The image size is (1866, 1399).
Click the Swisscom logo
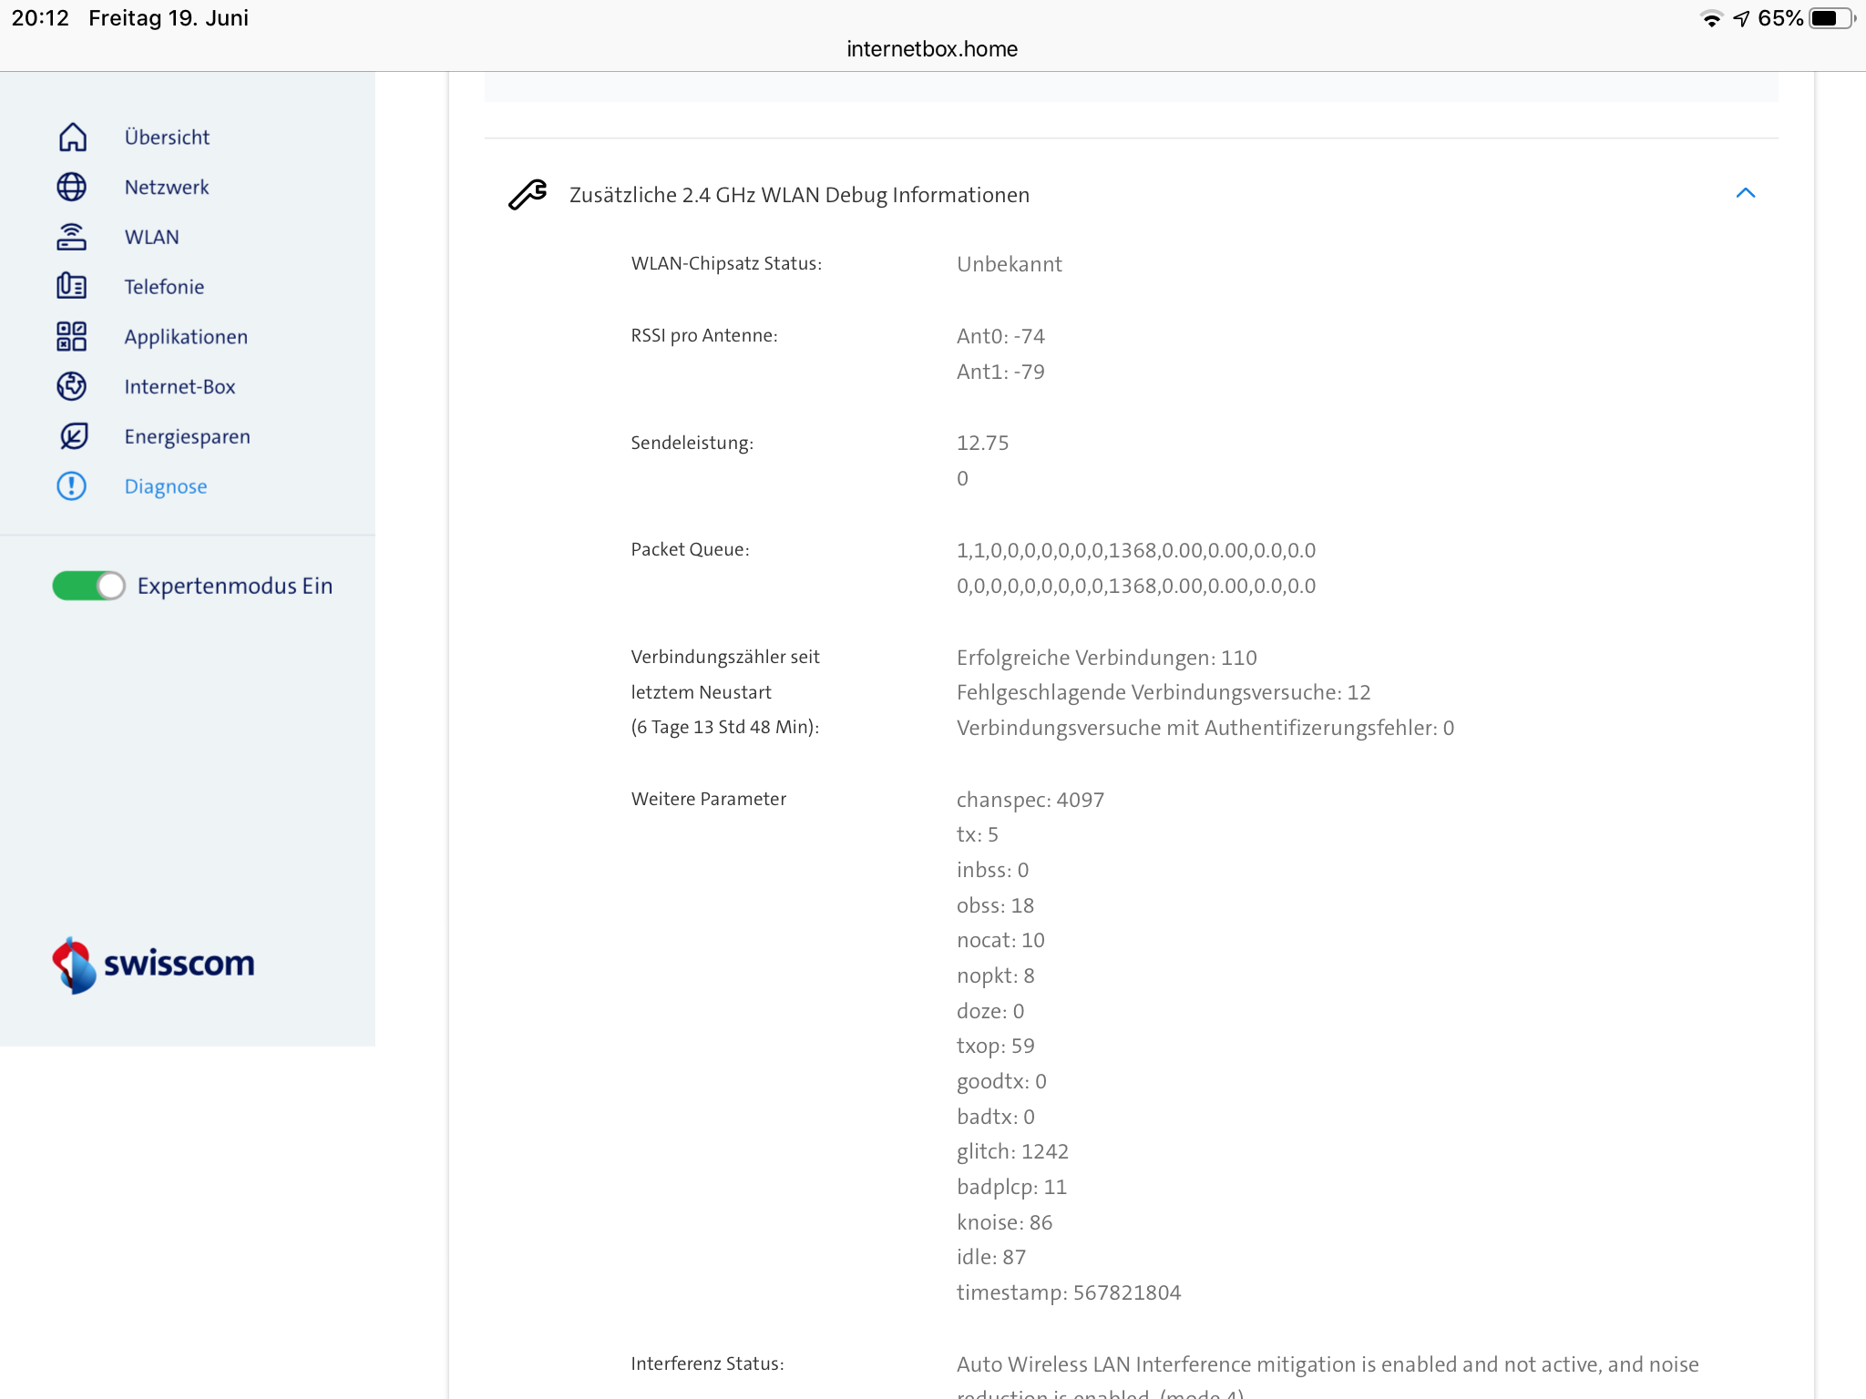coord(153,964)
